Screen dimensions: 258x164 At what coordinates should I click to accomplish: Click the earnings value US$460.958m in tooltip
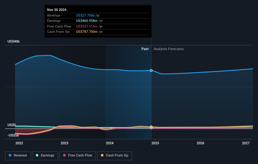87,21
